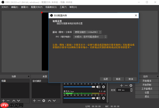
Task: Click the 麦克风/Aux channel label
Action: (69, 91)
